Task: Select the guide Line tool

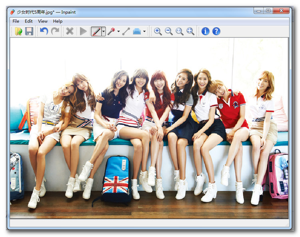Action: point(126,31)
